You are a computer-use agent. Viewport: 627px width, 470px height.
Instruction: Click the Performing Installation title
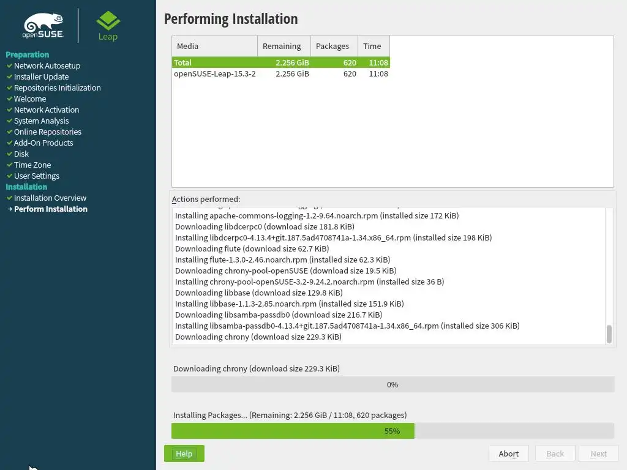[x=231, y=19]
